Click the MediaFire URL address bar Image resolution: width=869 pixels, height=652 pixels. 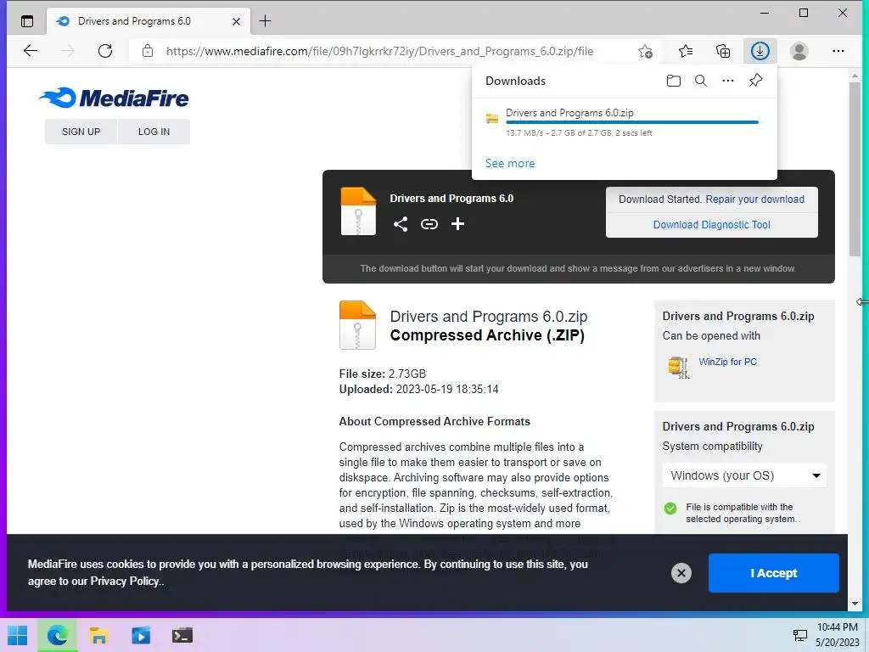[x=379, y=51]
